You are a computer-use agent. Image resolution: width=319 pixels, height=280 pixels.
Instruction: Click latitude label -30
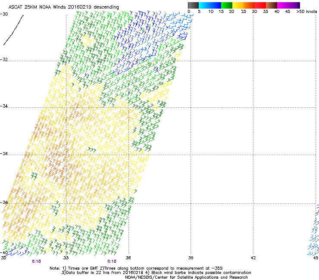tap(4, 14)
